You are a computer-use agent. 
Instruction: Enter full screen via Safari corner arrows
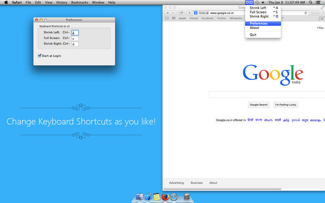point(322,7)
